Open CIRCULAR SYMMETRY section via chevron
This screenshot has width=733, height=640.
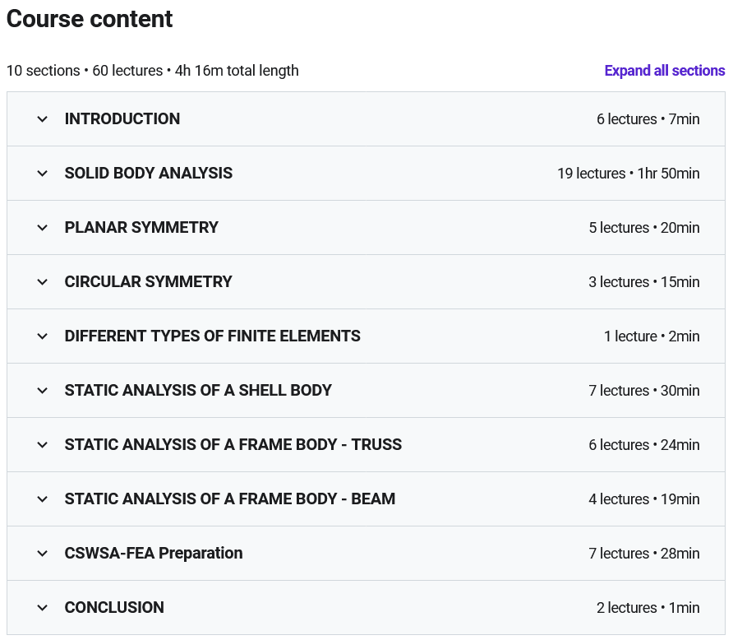point(43,282)
